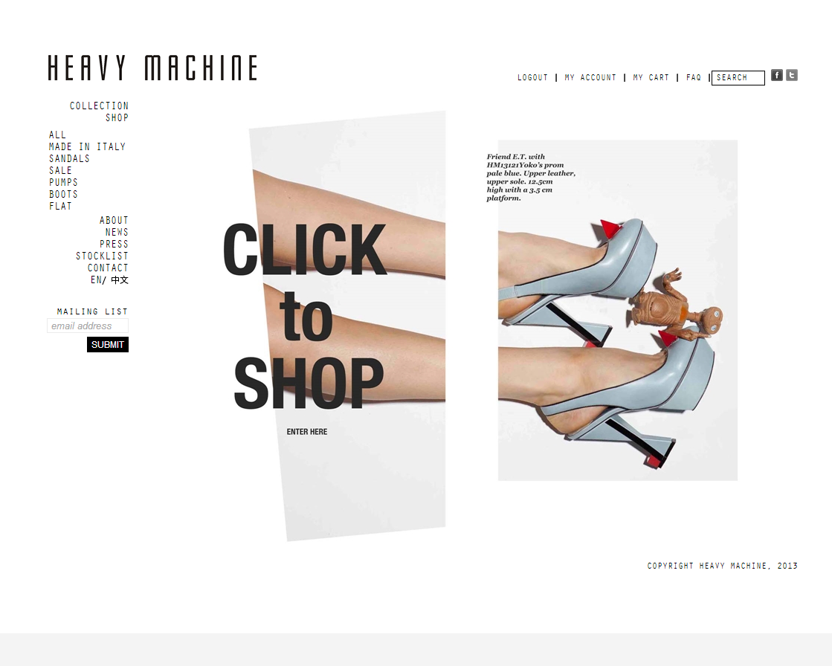Open the E.T. pale blue shoe image

(x=618, y=310)
